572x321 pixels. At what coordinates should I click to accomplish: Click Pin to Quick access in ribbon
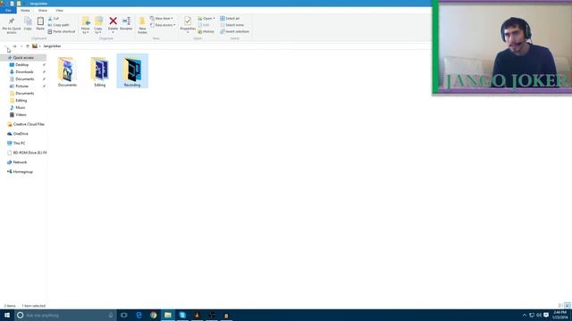tap(12, 25)
